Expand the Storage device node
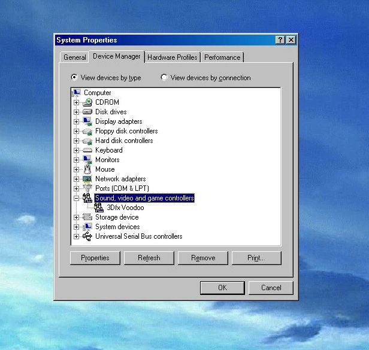Image resolution: width=369 pixels, height=350 pixels. pos(76,217)
